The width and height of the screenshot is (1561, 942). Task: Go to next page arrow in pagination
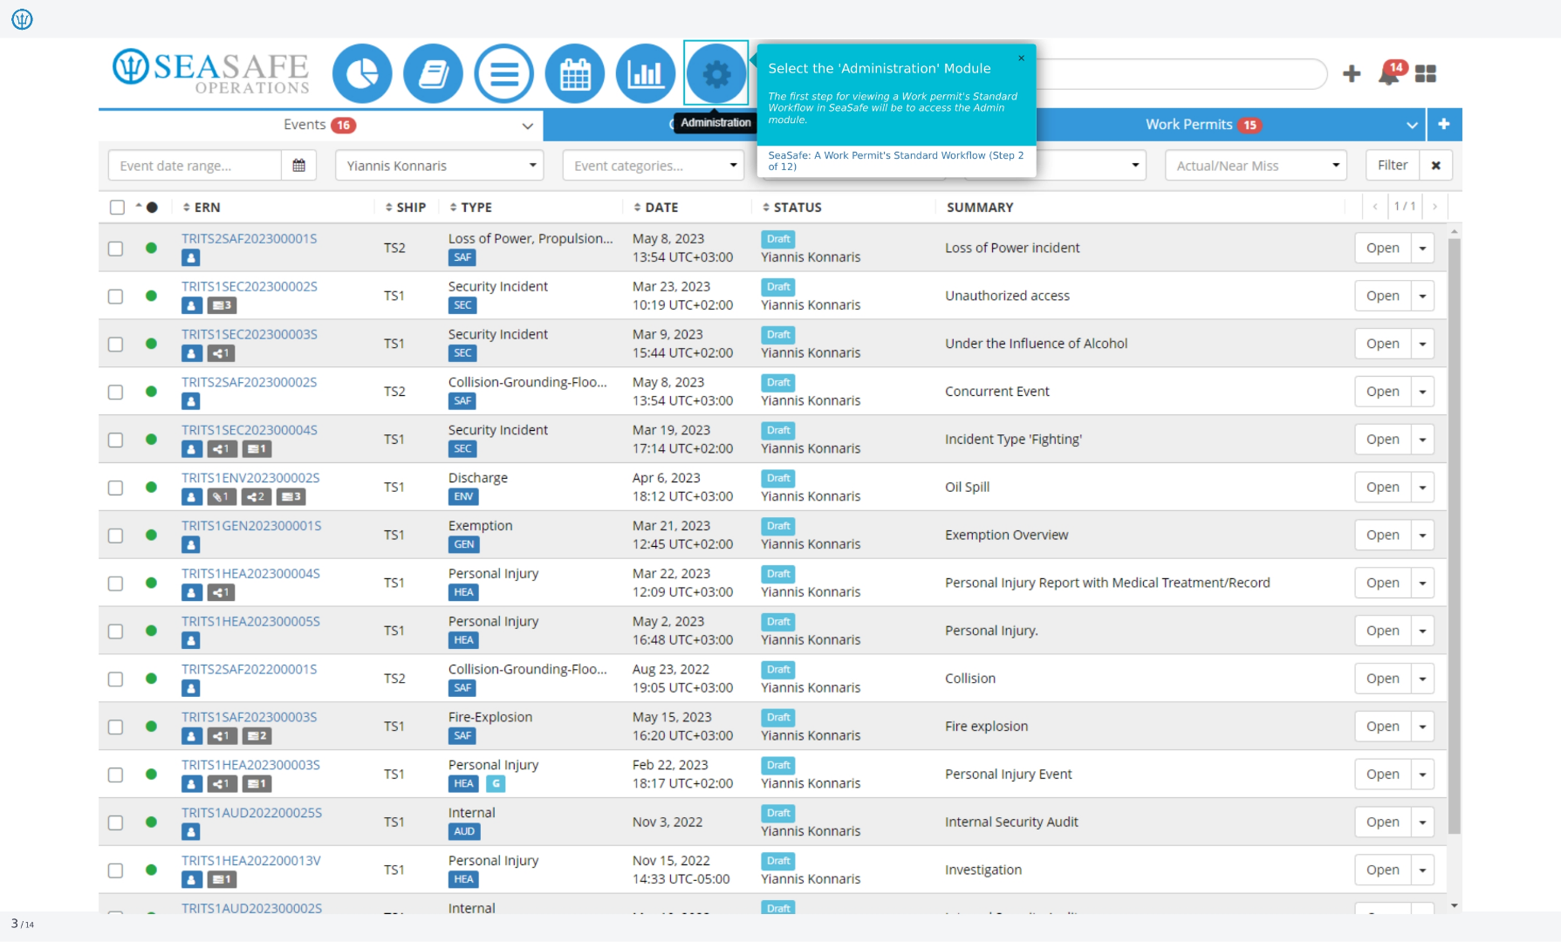point(1435,207)
